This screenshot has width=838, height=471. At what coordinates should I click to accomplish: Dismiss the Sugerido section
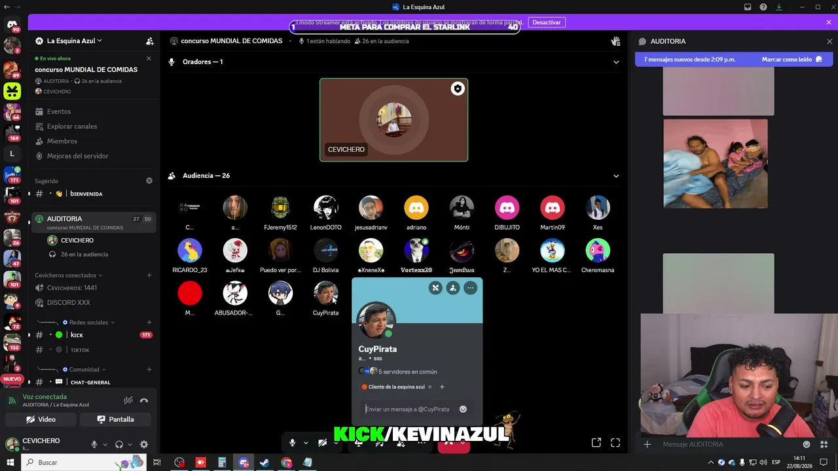click(149, 181)
